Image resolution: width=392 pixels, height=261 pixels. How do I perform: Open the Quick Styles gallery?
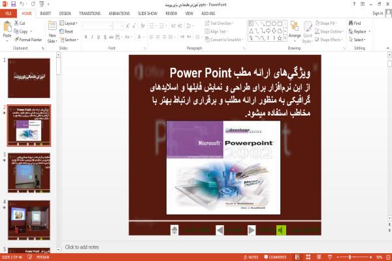point(308,32)
